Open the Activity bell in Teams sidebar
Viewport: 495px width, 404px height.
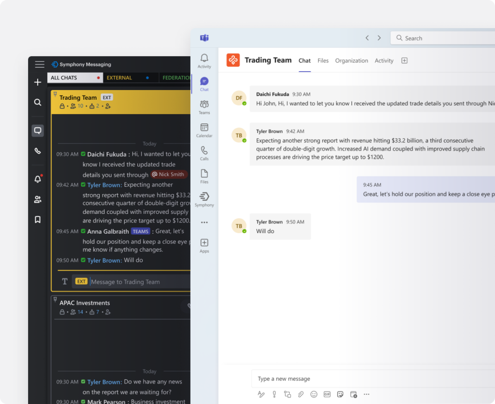[x=204, y=60]
